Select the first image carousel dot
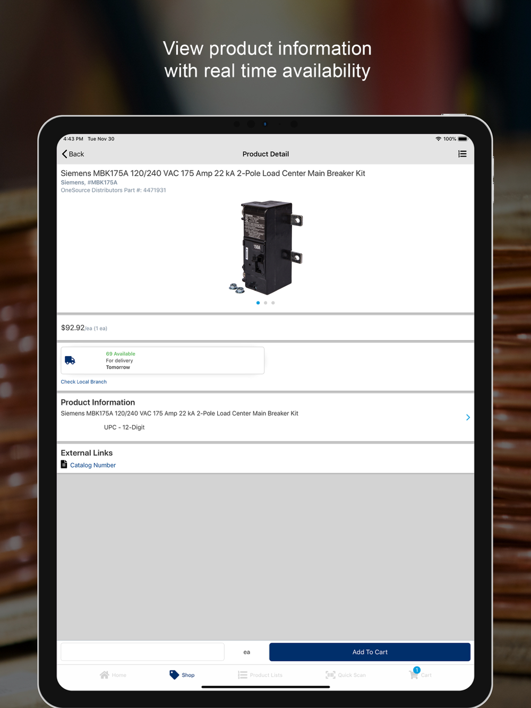Viewport: 531px width, 708px height. click(258, 303)
